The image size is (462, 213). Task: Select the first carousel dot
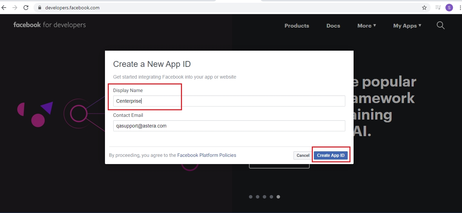coord(251,197)
